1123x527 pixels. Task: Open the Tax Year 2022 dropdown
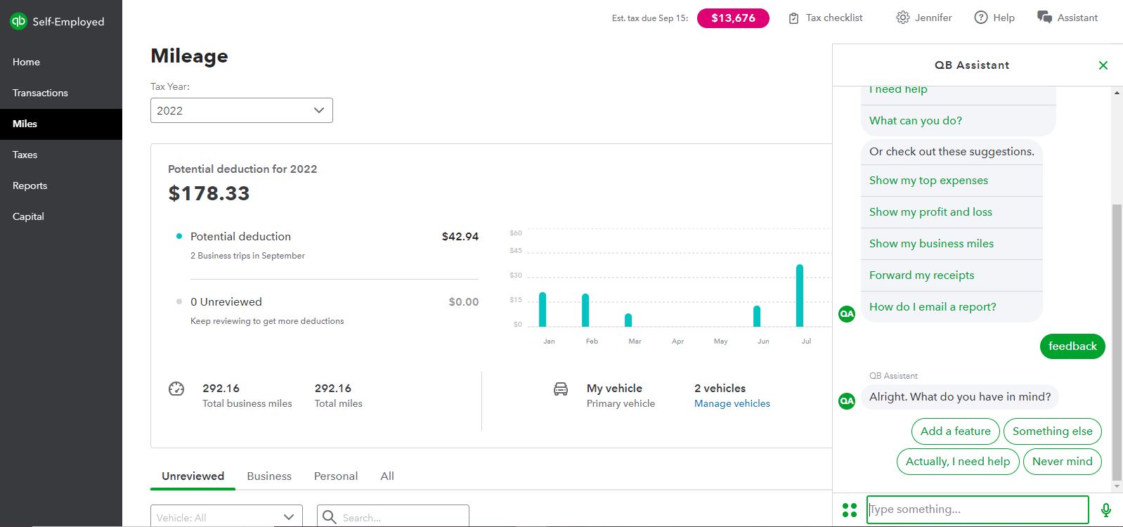click(242, 110)
